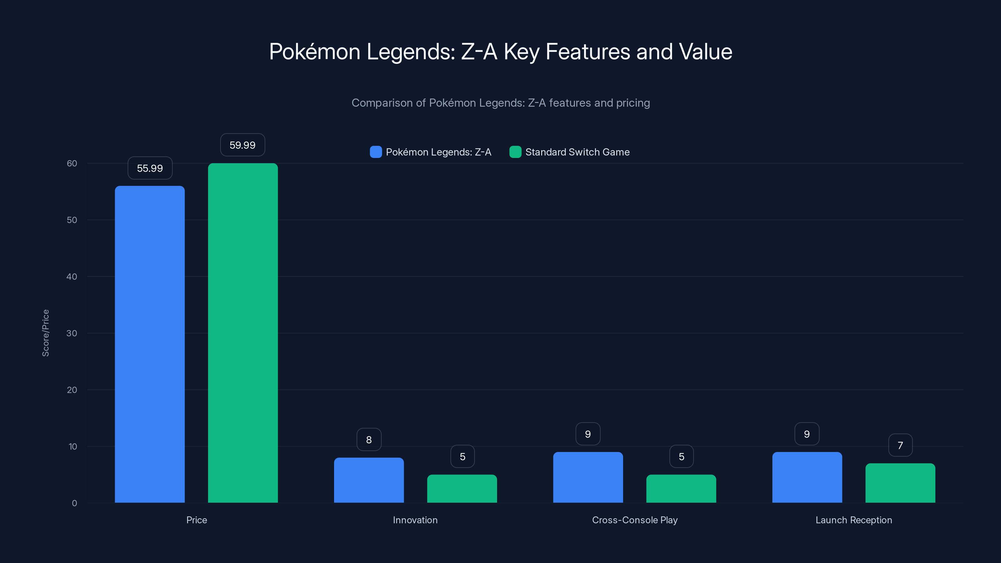
Task: Toggle the Pokémon Legends: Z-A legend entry
Action: 430,152
